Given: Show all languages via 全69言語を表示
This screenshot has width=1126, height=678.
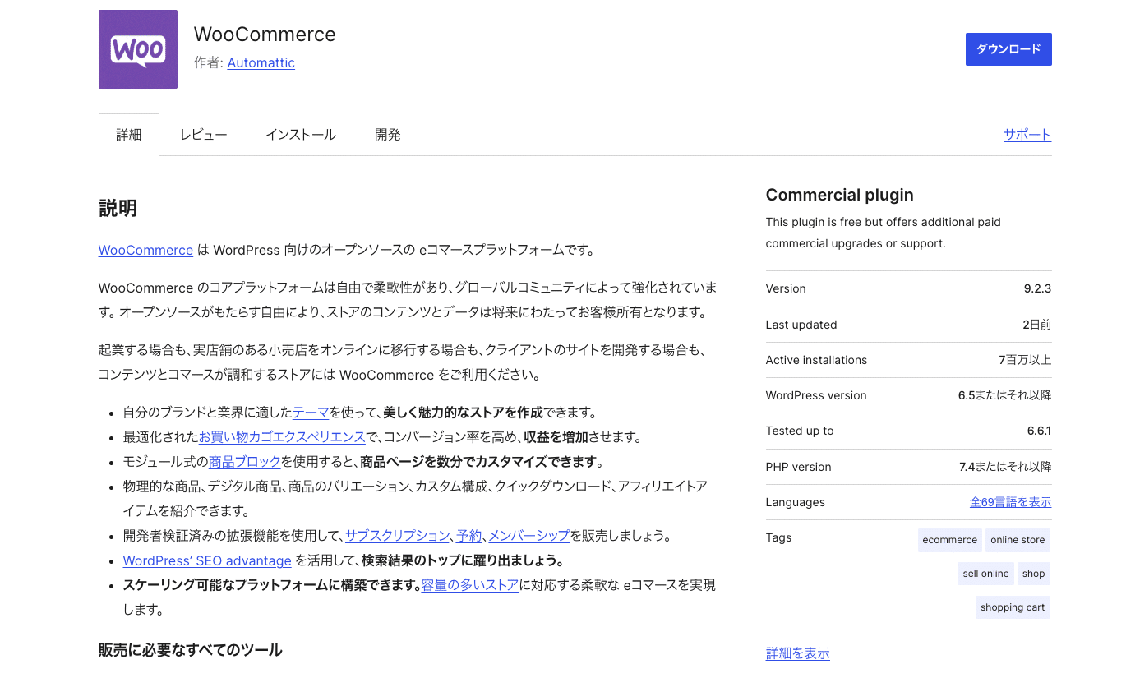Looking at the screenshot, I should coord(1011,502).
